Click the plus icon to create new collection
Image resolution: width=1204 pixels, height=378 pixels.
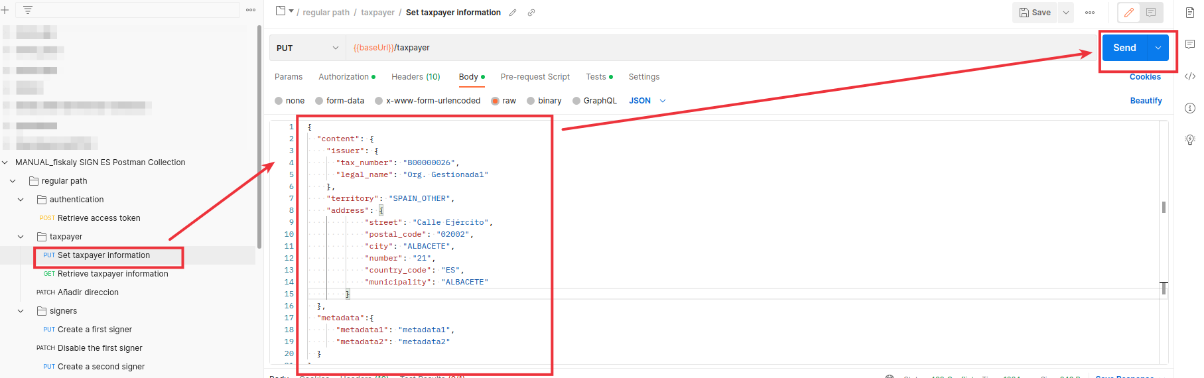(5, 10)
